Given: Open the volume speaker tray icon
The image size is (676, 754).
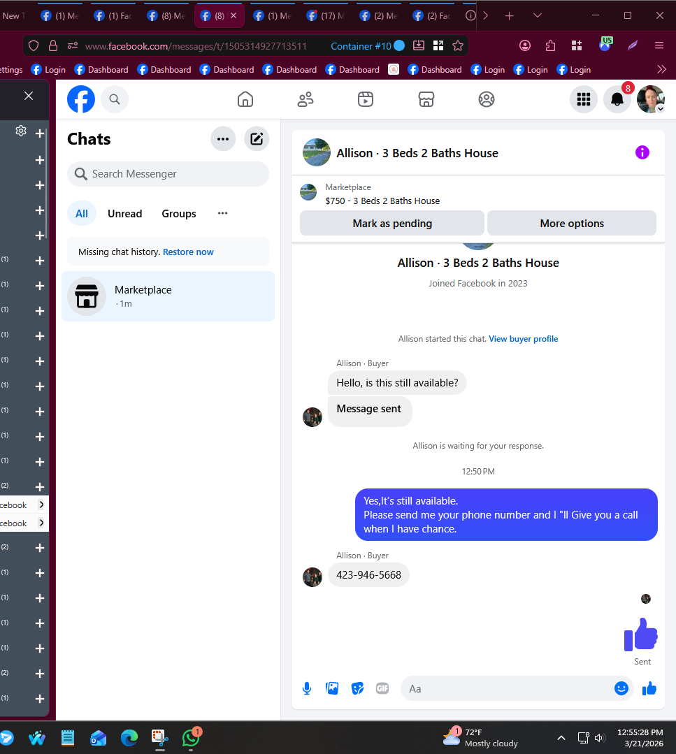Looking at the screenshot, I should pyautogui.click(x=600, y=738).
